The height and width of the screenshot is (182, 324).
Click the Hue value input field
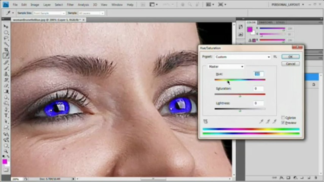click(x=259, y=74)
